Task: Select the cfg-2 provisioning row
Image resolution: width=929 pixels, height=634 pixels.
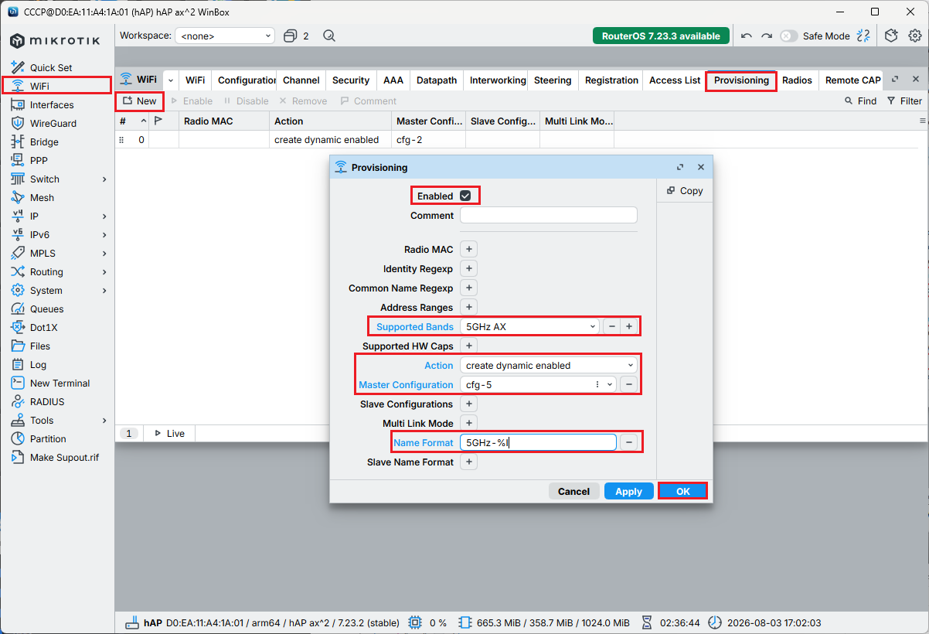Action: click(x=518, y=140)
